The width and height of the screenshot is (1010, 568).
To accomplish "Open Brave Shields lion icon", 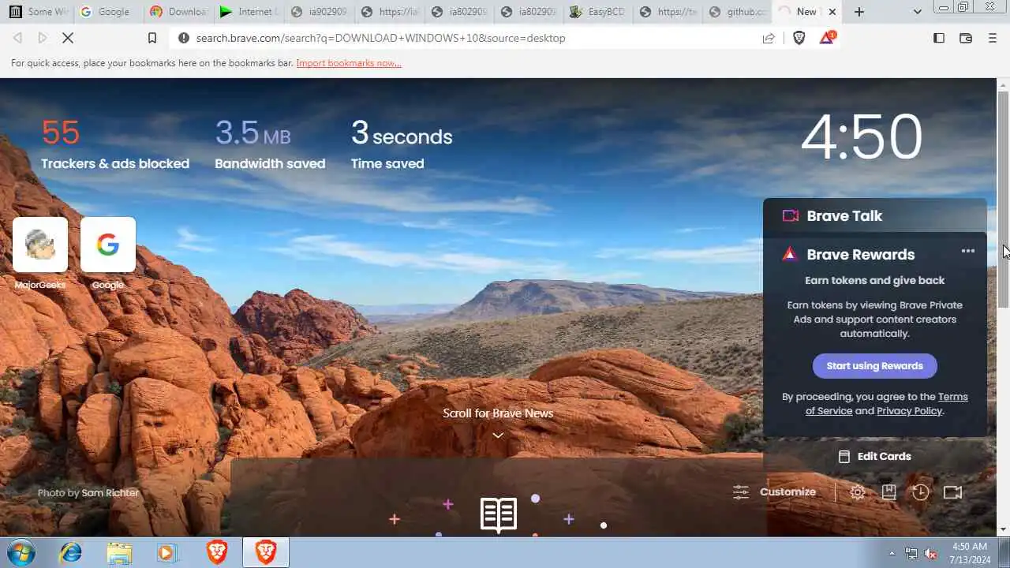I will pos(799,38).
